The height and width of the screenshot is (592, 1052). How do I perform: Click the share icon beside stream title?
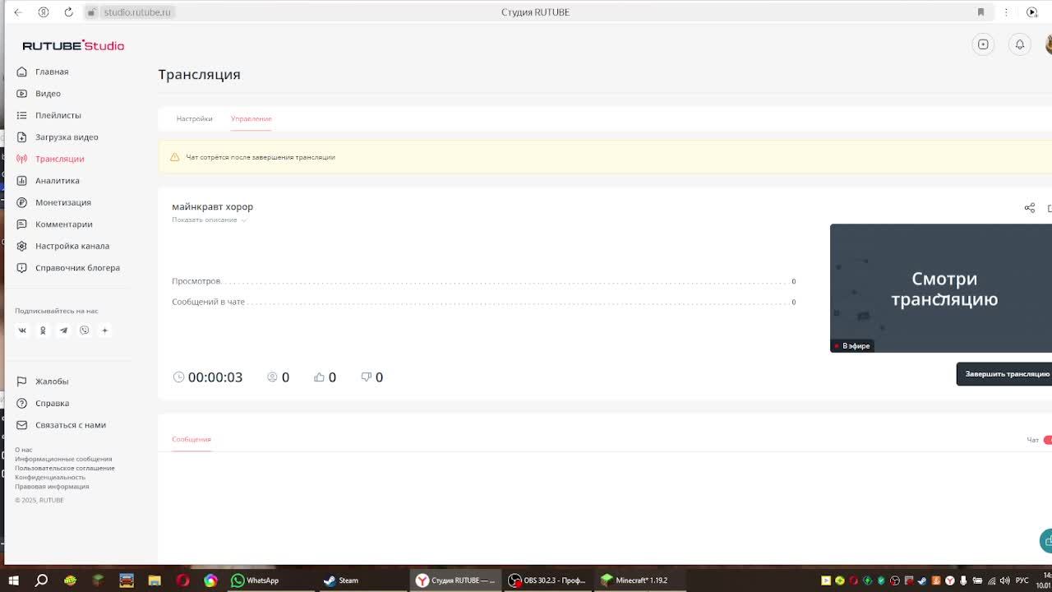coord(1029,208)
